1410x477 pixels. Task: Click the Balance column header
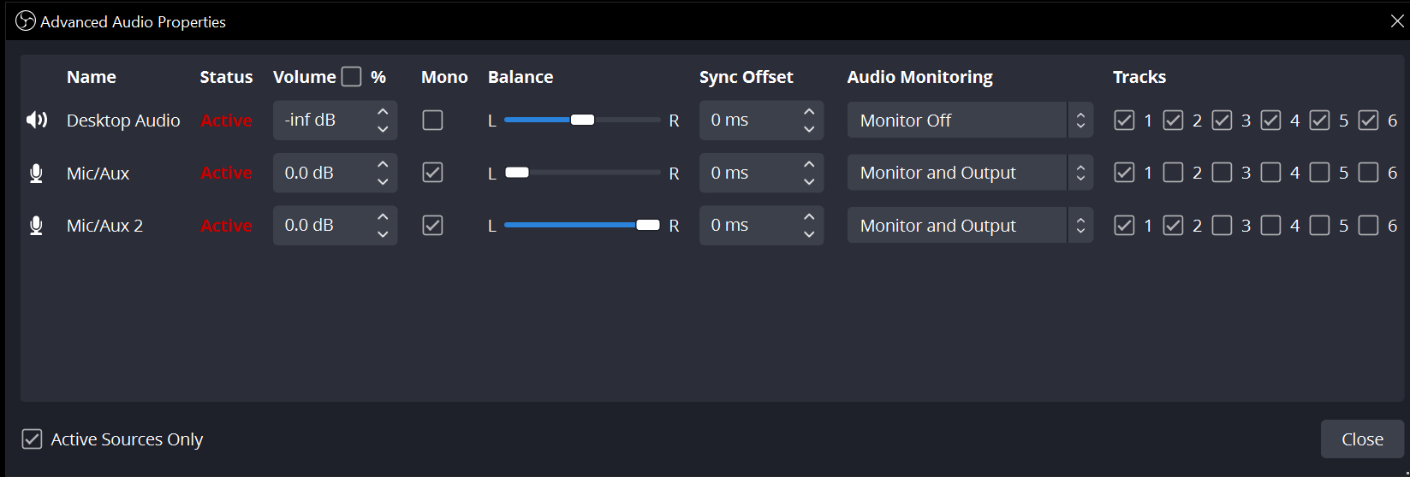[x=521, y=77]
